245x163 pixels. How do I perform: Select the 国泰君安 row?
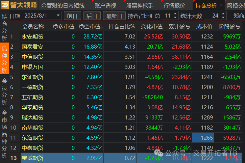(126, 47)
